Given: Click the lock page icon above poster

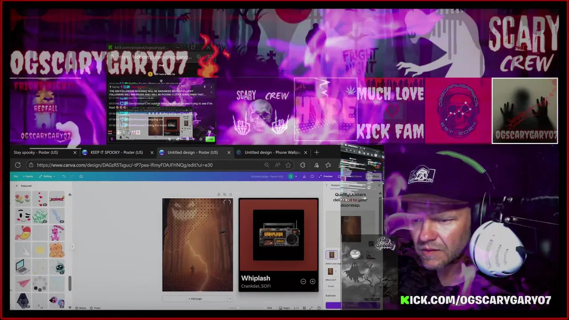Looking at the screenshot, I should point(218,194).
